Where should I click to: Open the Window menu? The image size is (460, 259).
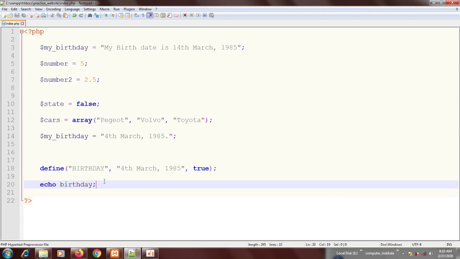(145, 9)
